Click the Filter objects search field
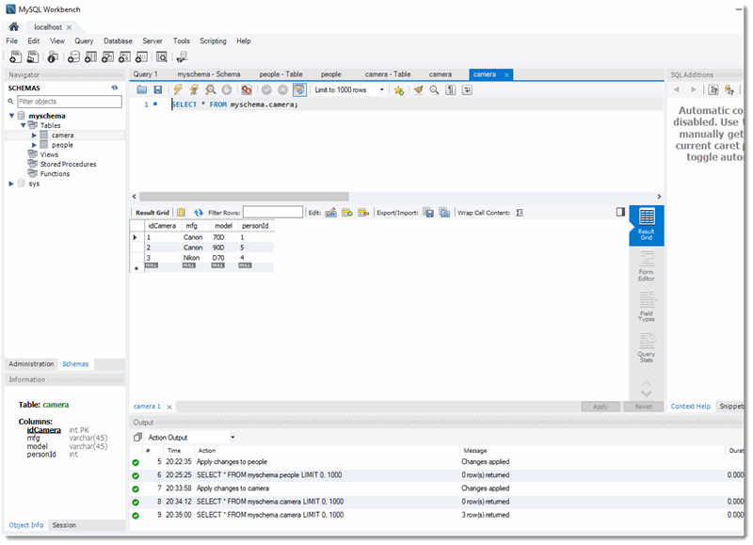 pos(70,102)
